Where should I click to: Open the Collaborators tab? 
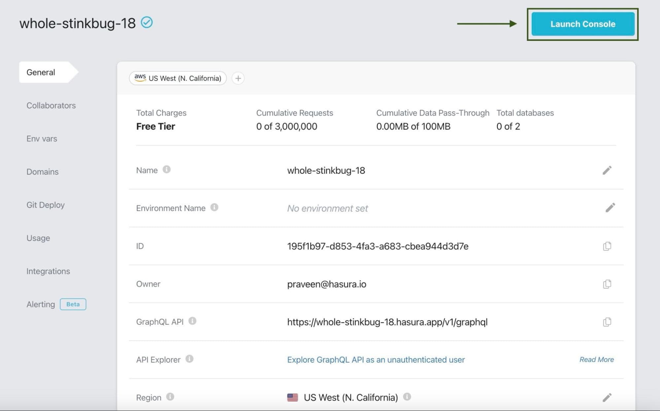point(51,105)
